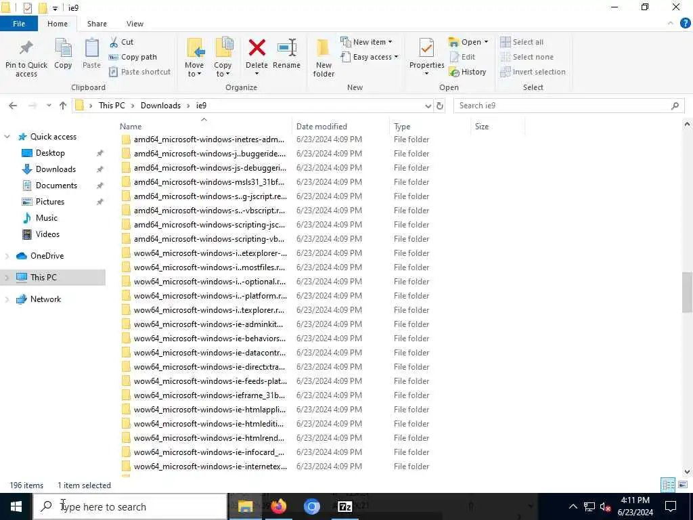Image resolution: width=693 pixels, height=520 pixels.
Task: Switch to the Home tab
Action: 58,24
